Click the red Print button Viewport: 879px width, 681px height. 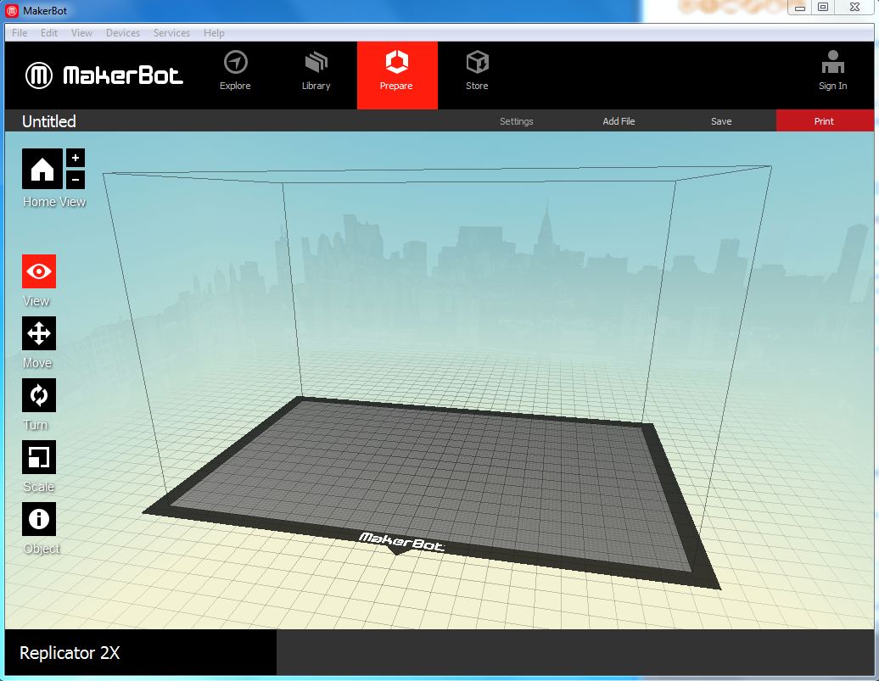(x=824, y=121)
